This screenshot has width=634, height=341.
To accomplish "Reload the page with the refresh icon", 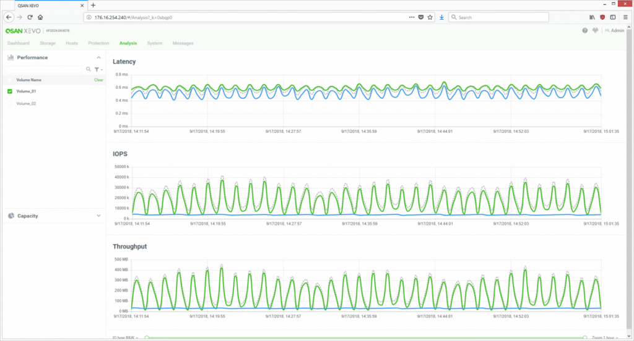I will coord(30,17).
